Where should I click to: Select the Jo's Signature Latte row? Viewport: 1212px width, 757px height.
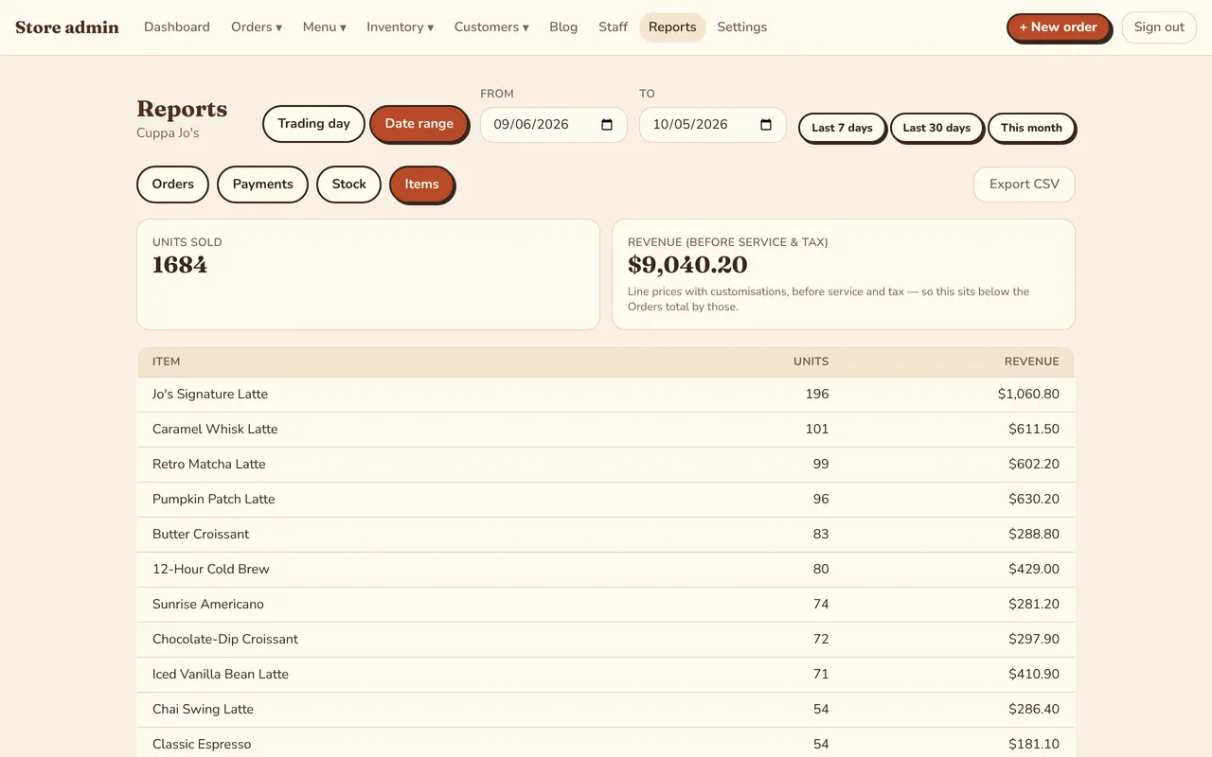click(606, 395)
